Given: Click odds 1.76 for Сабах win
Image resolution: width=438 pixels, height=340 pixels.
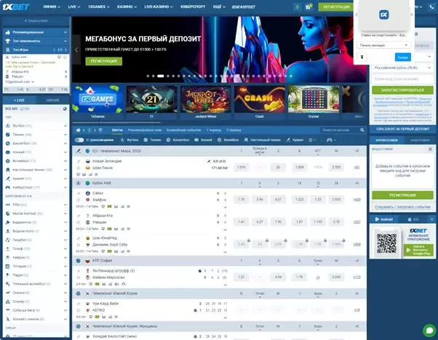Looking at the screenshot, I should (x=242, y=200).
